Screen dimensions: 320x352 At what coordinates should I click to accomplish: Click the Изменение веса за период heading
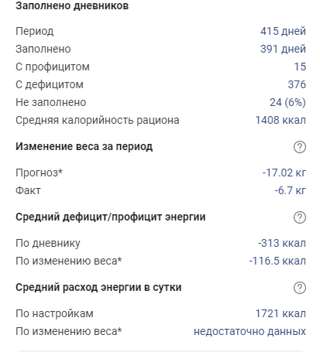[x=84, y=146]
